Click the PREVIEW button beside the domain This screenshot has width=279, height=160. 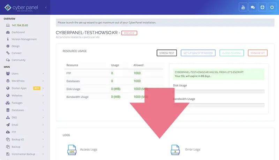click(129, 33)
